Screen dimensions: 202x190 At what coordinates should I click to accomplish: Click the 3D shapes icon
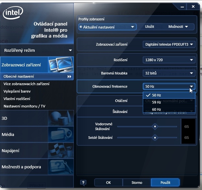point(61,118)
